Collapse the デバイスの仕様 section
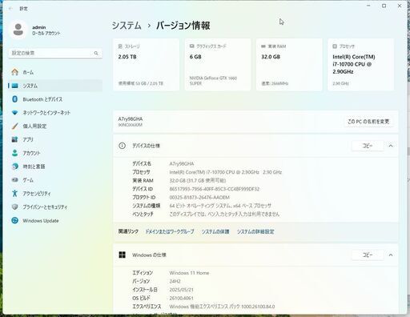This screenshot has width=410, height=317. click(391, 146)
